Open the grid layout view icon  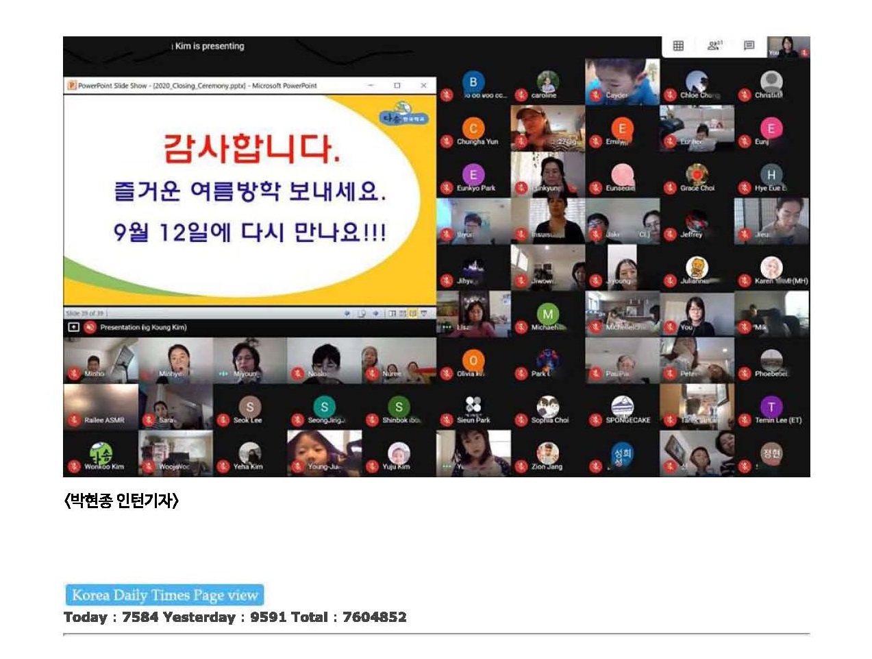[678, 46]
